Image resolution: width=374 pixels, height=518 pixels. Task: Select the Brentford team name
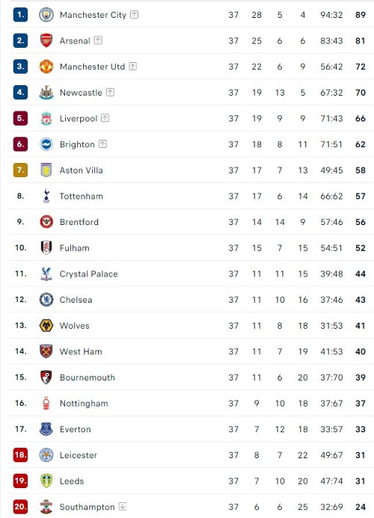tap(79, 222)
